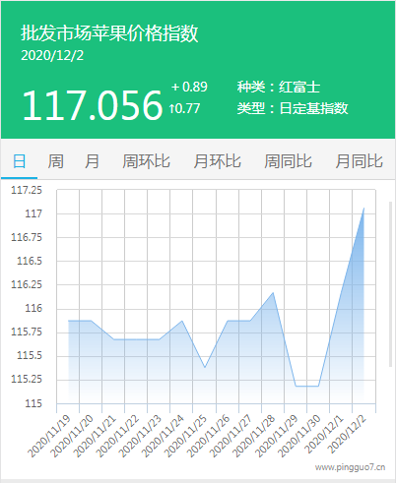The height and width of the screenshot is (483, 396).
Task: Click the 种类：红富士 variety label
Action: pyautogui.click(x=279, y=87)
